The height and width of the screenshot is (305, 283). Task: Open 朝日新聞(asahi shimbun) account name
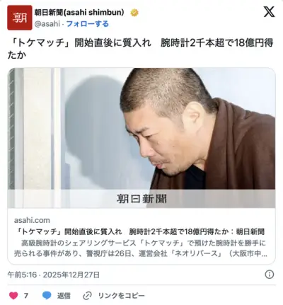(79, 12)
